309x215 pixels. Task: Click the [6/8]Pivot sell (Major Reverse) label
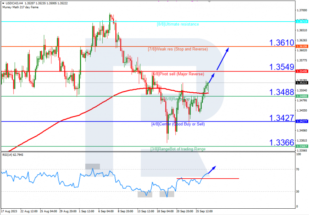tap(178, 74)
